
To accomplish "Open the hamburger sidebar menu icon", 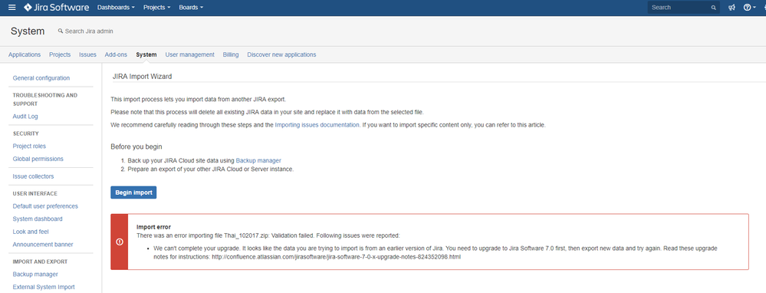I will [x=12, y=8].
